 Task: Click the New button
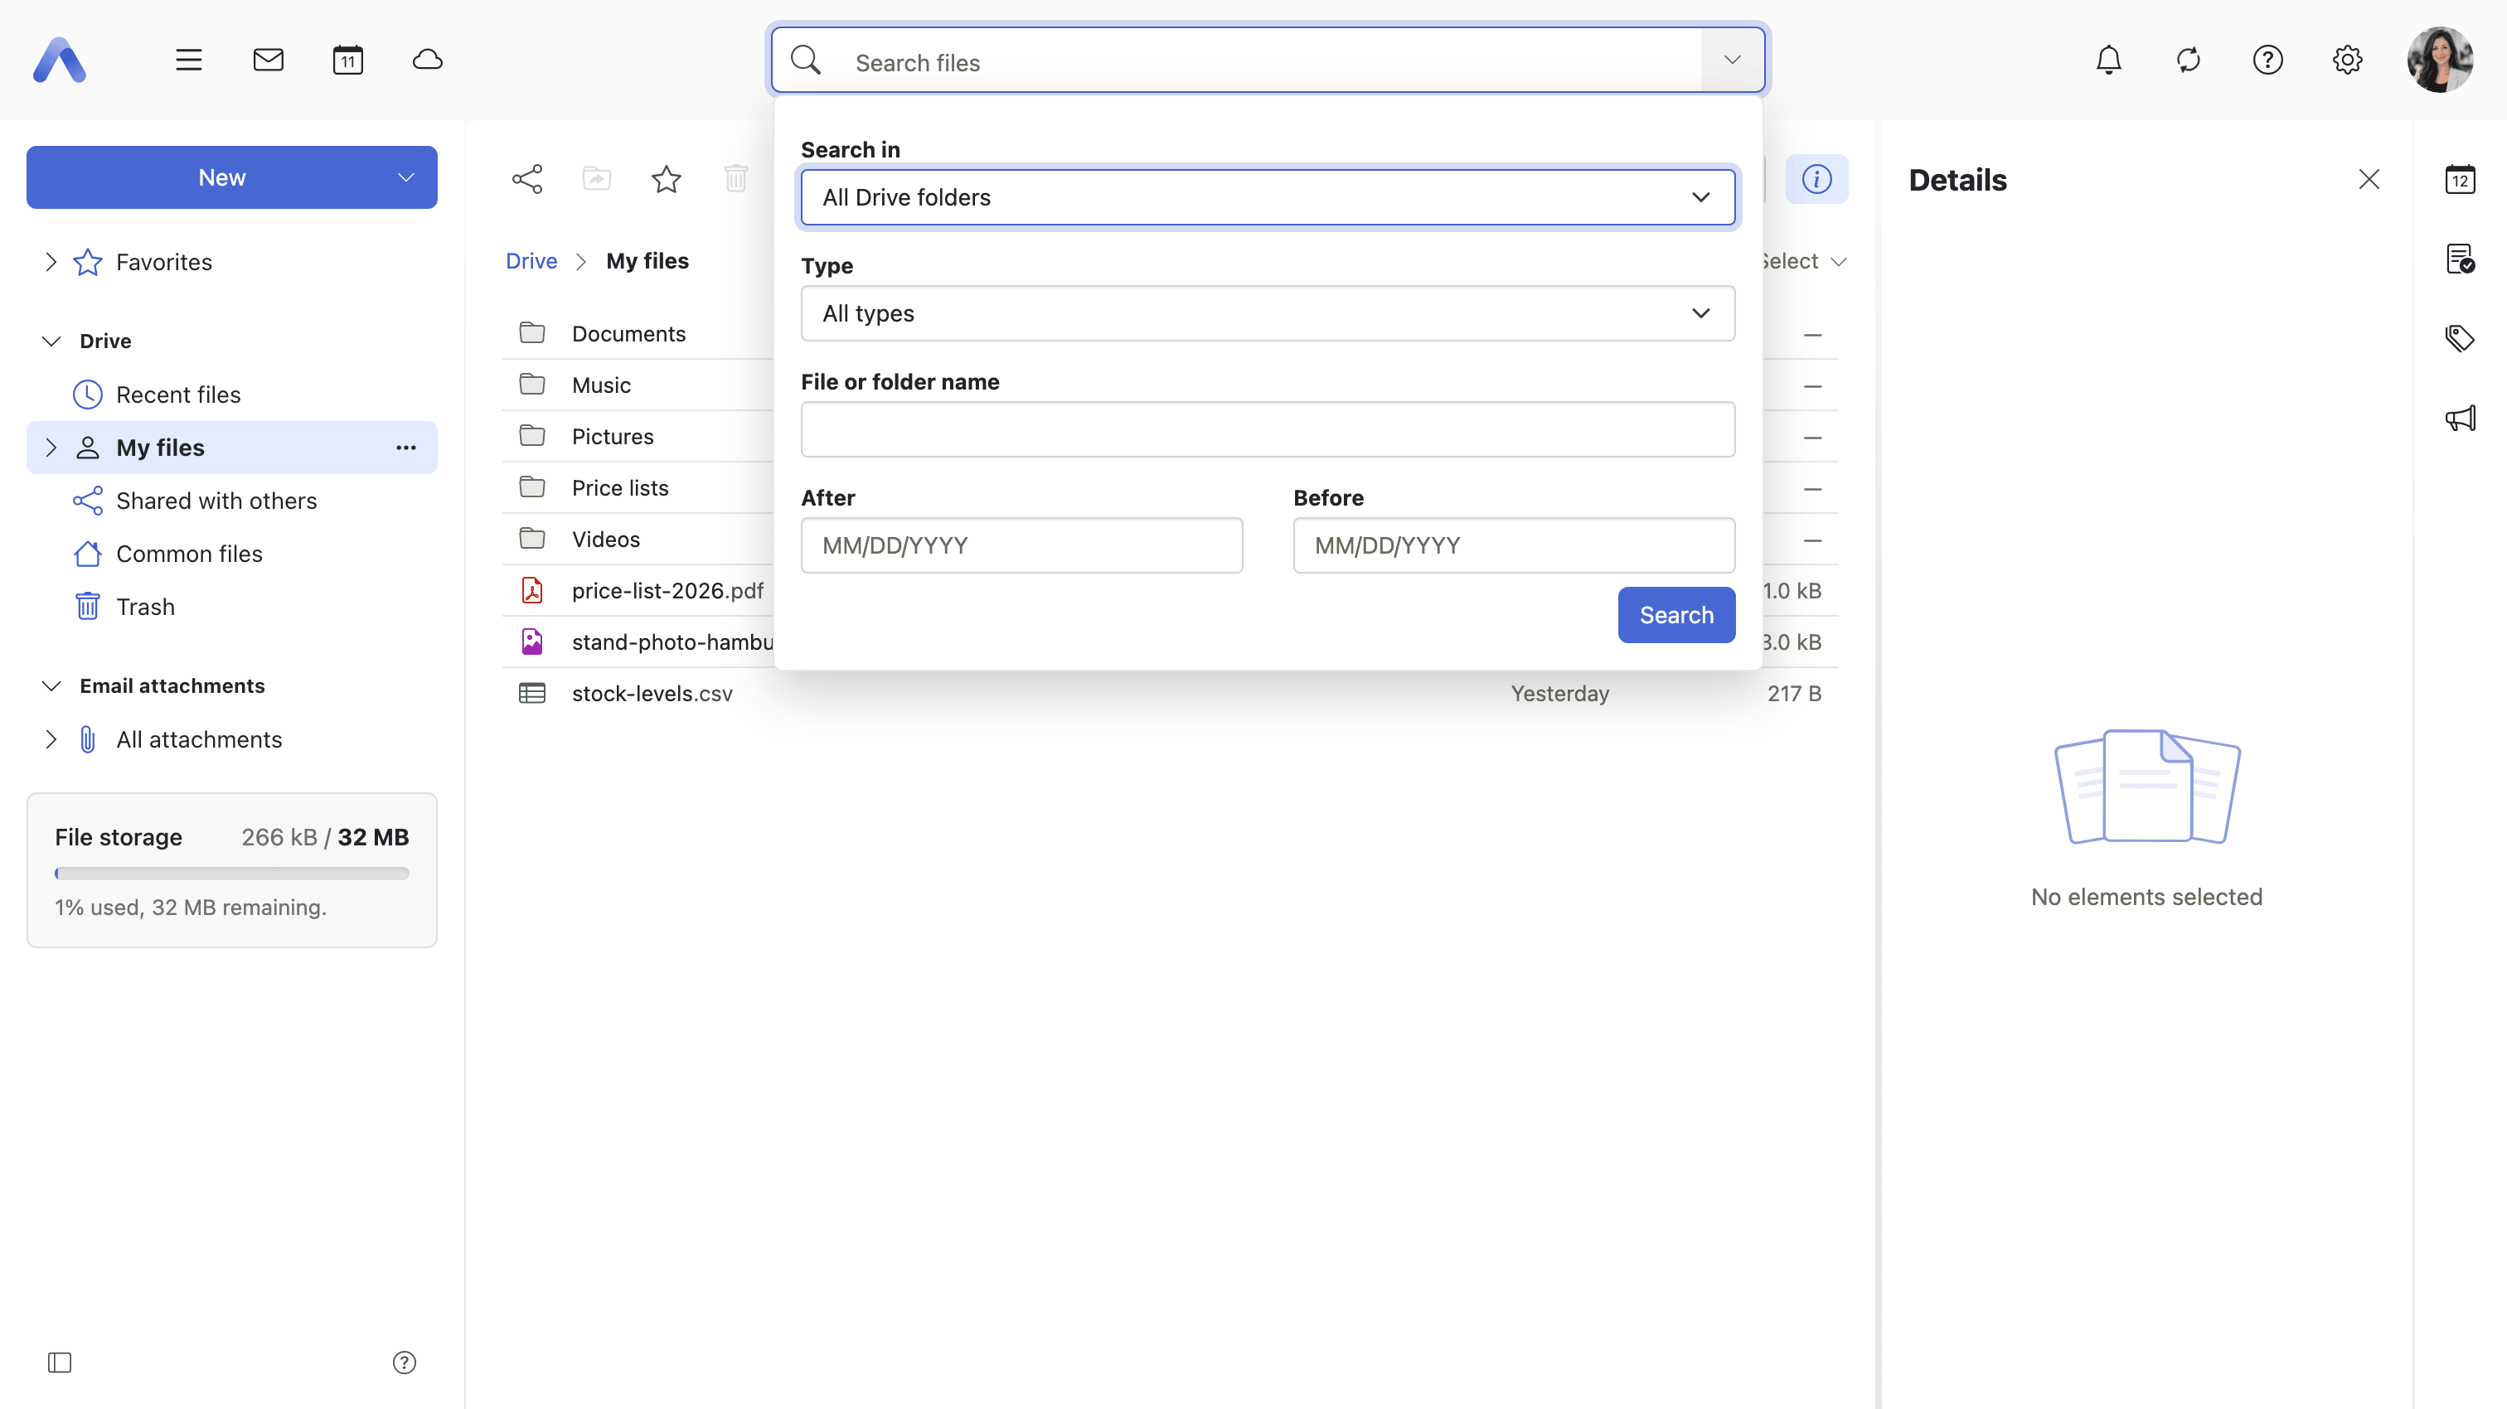(222, 177)
